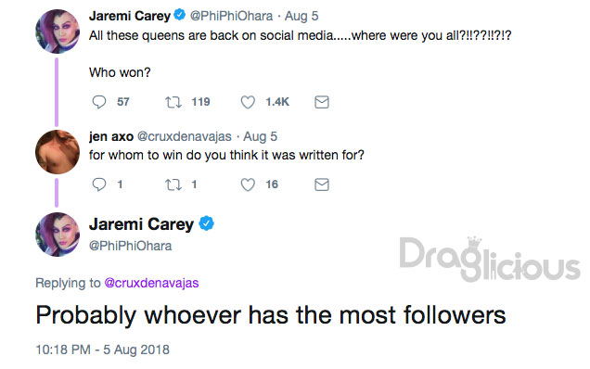Click @cruxdenavajas link in 'Replying to'
Viewport: 590px width, 369px height.
[151, 283]
